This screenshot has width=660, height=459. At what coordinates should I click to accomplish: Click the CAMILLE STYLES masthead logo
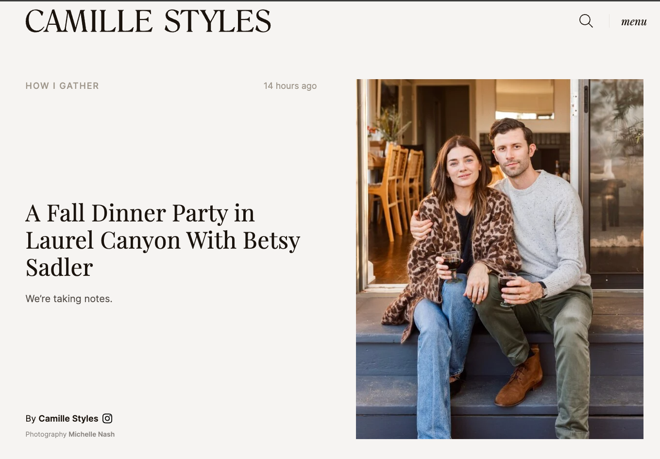[x=148, y=21]
